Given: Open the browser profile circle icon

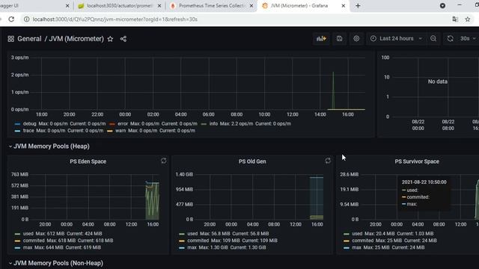Looking at the screenshot, I should click(442, 6).
